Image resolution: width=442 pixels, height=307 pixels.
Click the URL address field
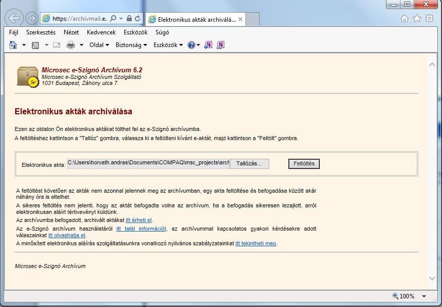(x=79, y=19)
